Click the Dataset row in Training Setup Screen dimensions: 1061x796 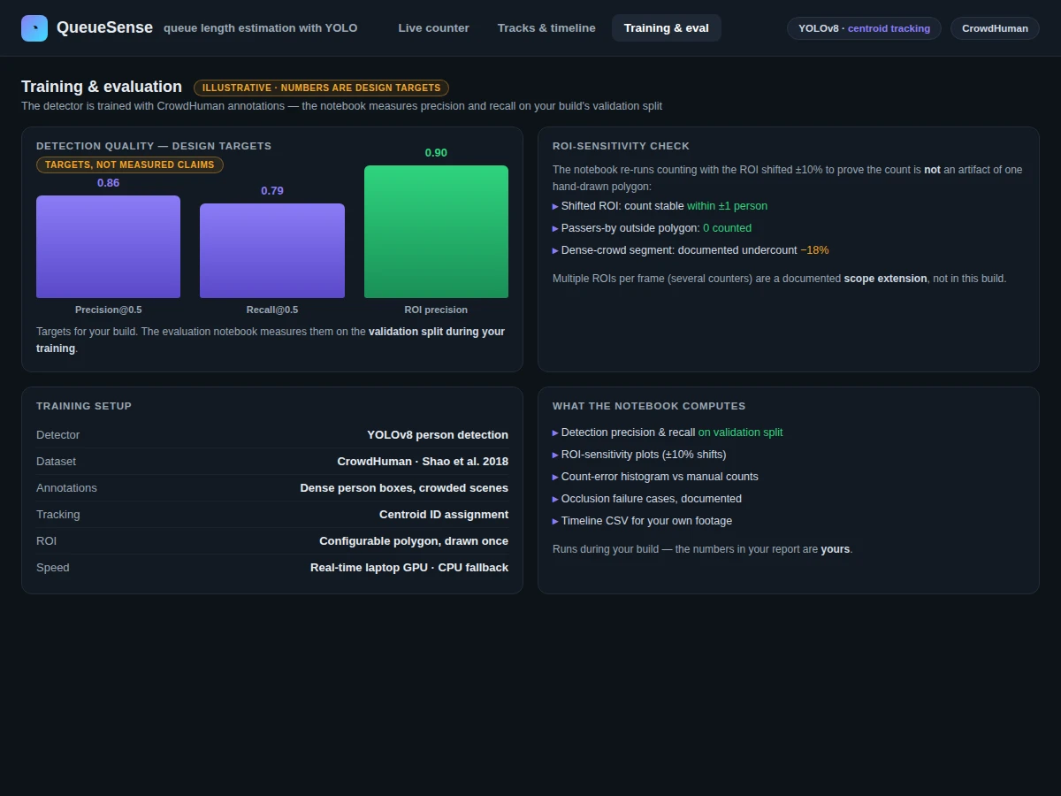pos(272,462)
